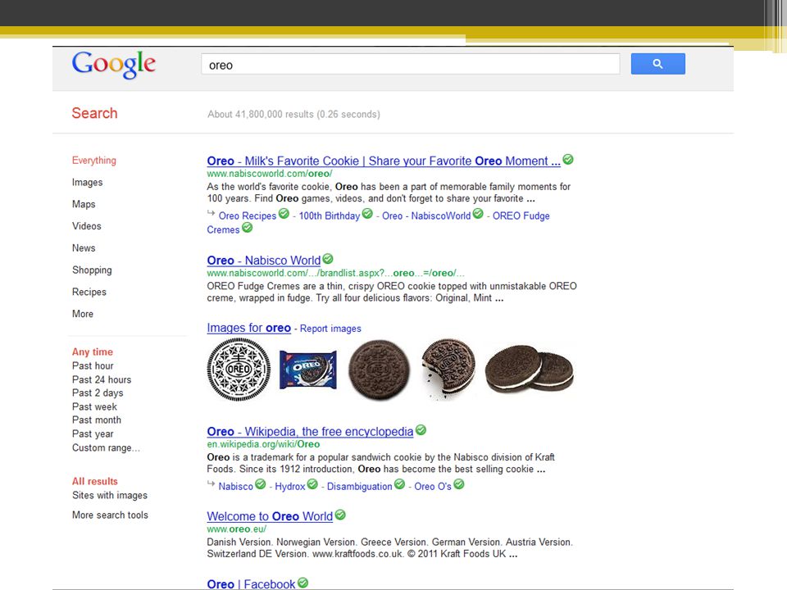Click the green checkmark beside the Wikipedia result title
787x590 pixels.
pos(421,430)
